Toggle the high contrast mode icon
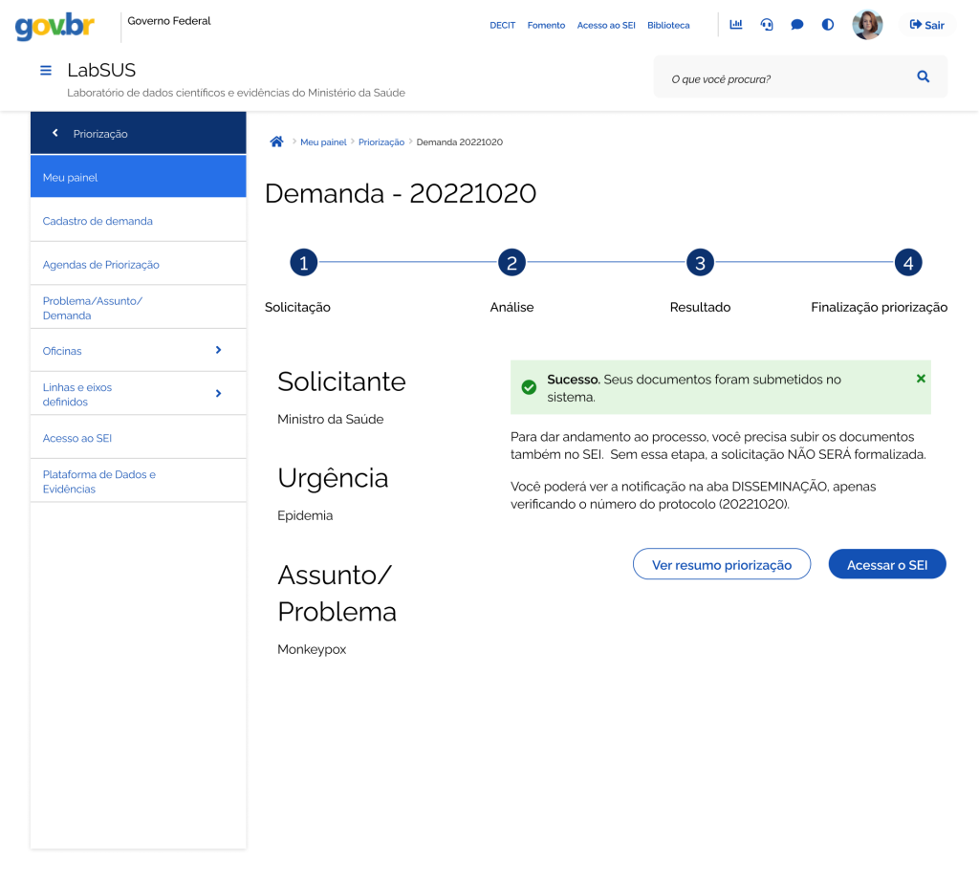979x893 pixels. coord(828,25)
